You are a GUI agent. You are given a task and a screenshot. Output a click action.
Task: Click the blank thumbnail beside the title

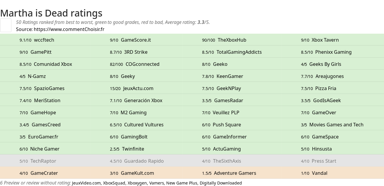pos(6,25)
